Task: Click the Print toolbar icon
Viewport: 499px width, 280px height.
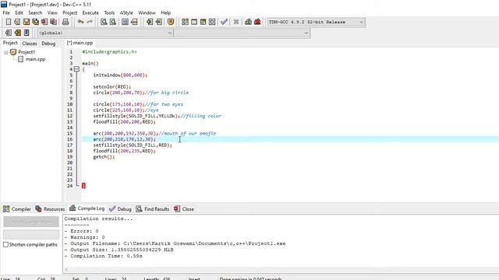Action: pos(65,22)
